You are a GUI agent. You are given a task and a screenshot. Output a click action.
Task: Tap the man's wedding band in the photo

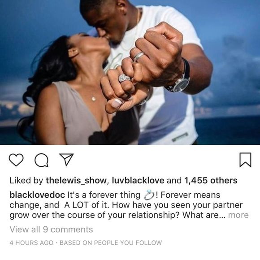[139, 56]
